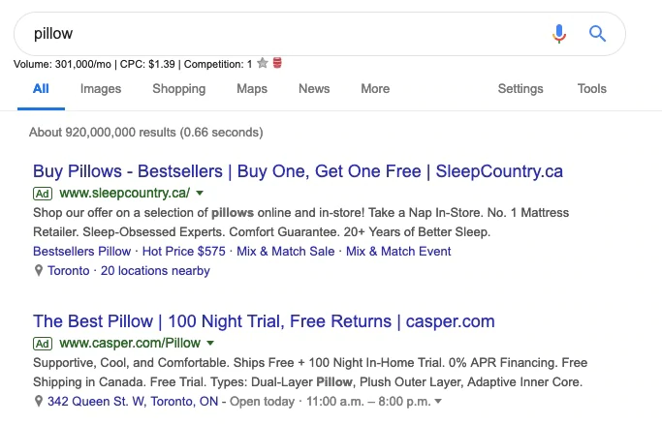Expand the Casper store opening hours
Screen dimensions: 662x424
point(438,402)
